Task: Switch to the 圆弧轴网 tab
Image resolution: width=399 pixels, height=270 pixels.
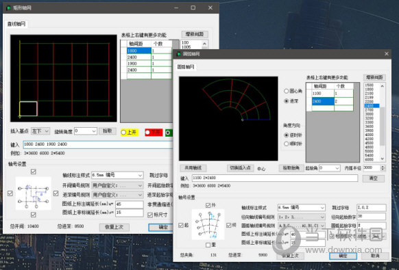Action: click(186, 67)
